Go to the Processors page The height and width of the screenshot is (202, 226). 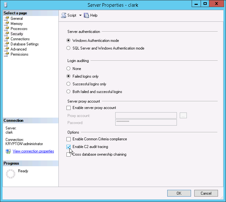point(19,29)
